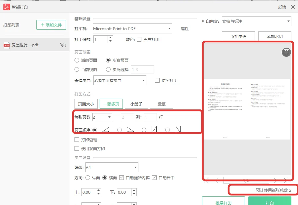Switch to the page size print mode

pos(86,104)
